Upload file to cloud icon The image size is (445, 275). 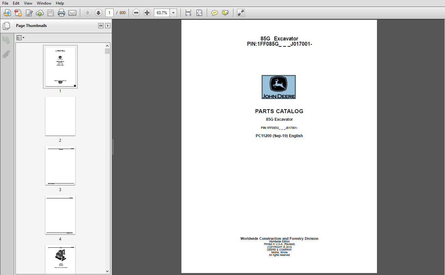point(40,13)
